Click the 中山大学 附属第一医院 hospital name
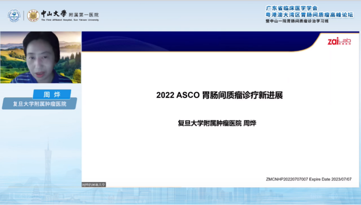The height and width of the screenshot is (205, 361). click(x=70, y=14)
